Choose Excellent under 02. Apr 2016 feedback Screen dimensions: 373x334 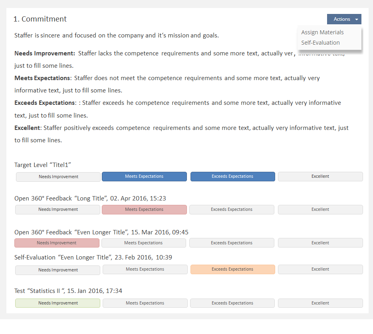[320, 209]
